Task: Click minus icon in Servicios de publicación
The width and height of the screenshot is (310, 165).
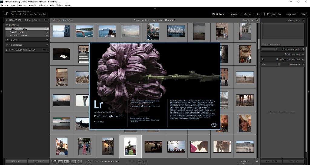Action: tap(44, 50)
